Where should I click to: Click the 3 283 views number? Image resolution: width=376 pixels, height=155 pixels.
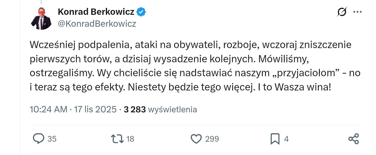point(135,110)
